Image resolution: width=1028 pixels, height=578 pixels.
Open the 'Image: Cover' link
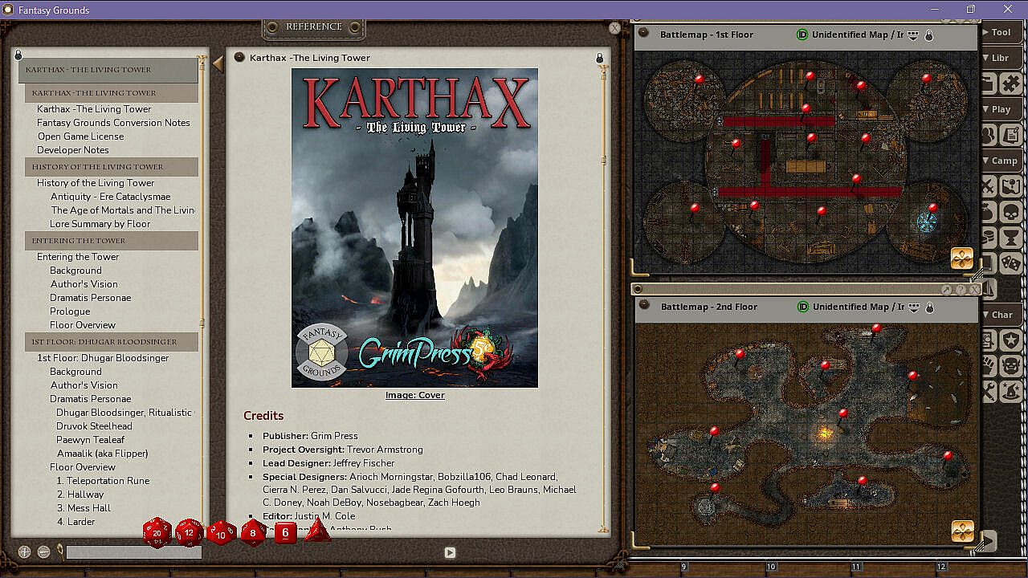pos(414,395)
